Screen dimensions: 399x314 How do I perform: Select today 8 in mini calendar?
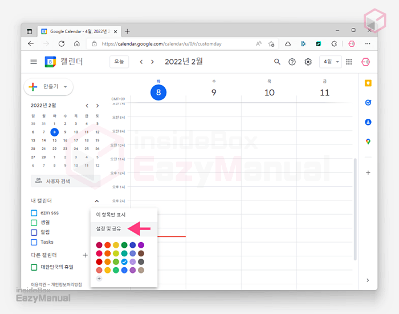click(x=55, y=132)
